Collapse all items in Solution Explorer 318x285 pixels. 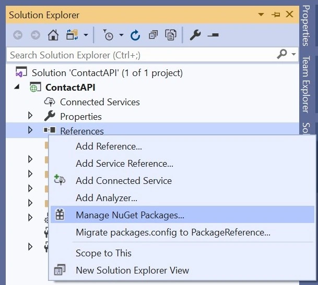coord(153,35)
